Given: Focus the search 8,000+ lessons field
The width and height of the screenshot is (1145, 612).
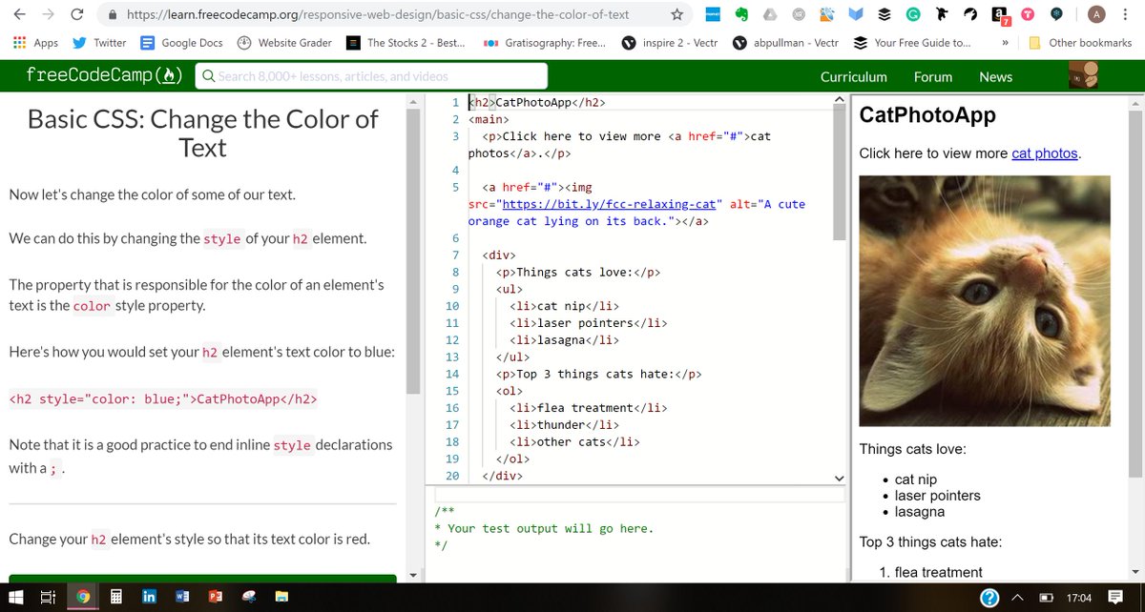Looking at the screenshot, I should [371, 76].
